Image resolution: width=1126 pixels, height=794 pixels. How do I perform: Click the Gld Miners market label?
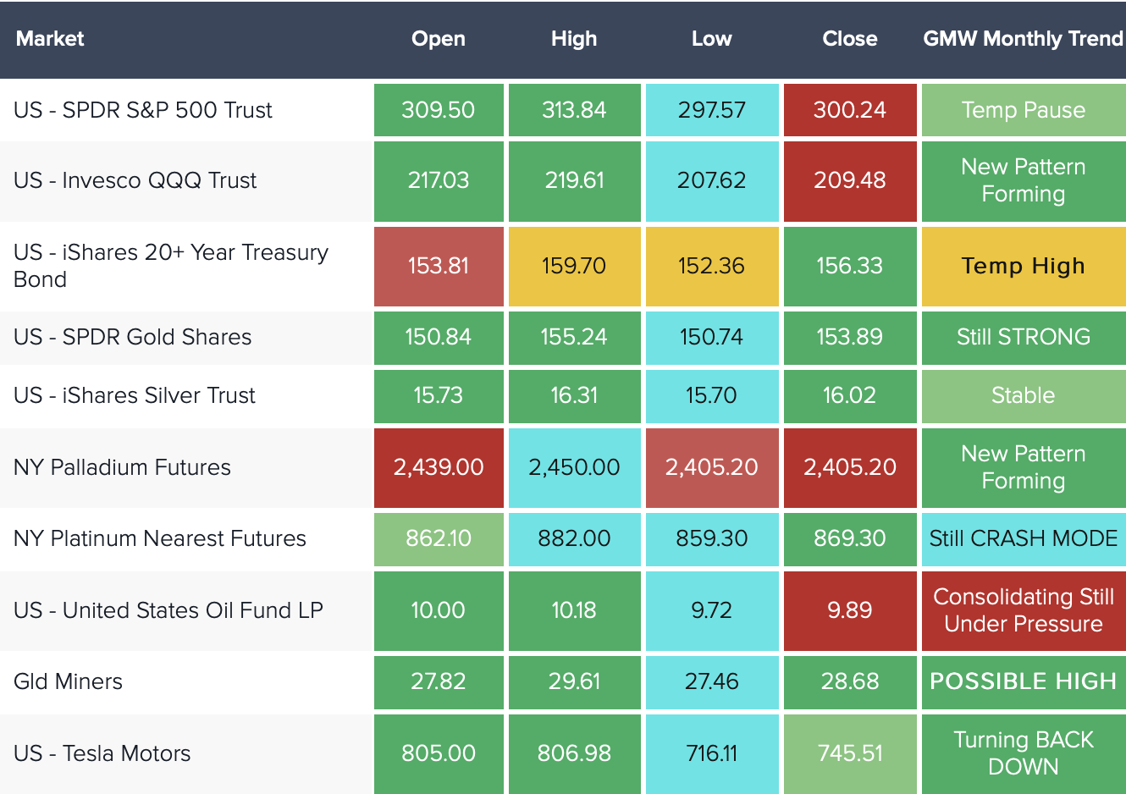click(x=68, y=681)
